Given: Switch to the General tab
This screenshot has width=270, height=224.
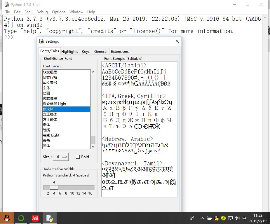Looking at the screenshot, I should point(101,51).
